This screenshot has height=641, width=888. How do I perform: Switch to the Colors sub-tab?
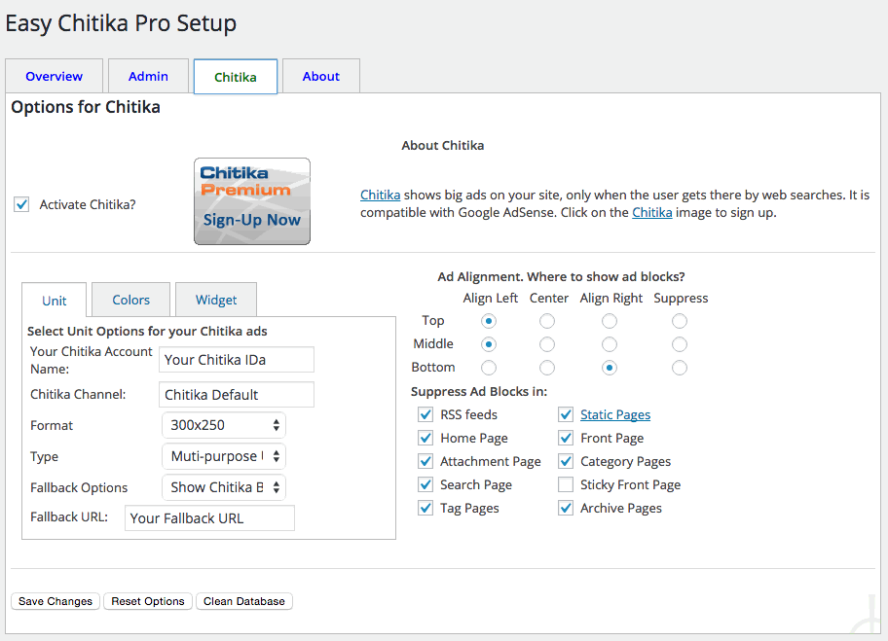[130, 300]
